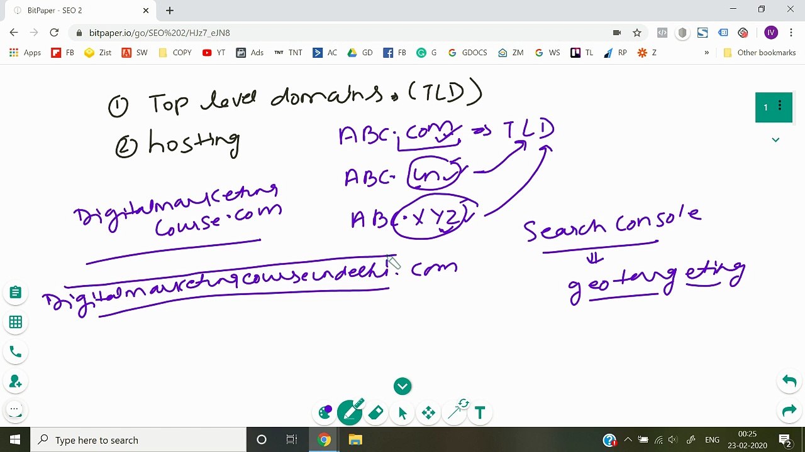Viewport: 805px width, 452px height.
Task: Open the FB bookmark with red icon
Action: [63, 53]
